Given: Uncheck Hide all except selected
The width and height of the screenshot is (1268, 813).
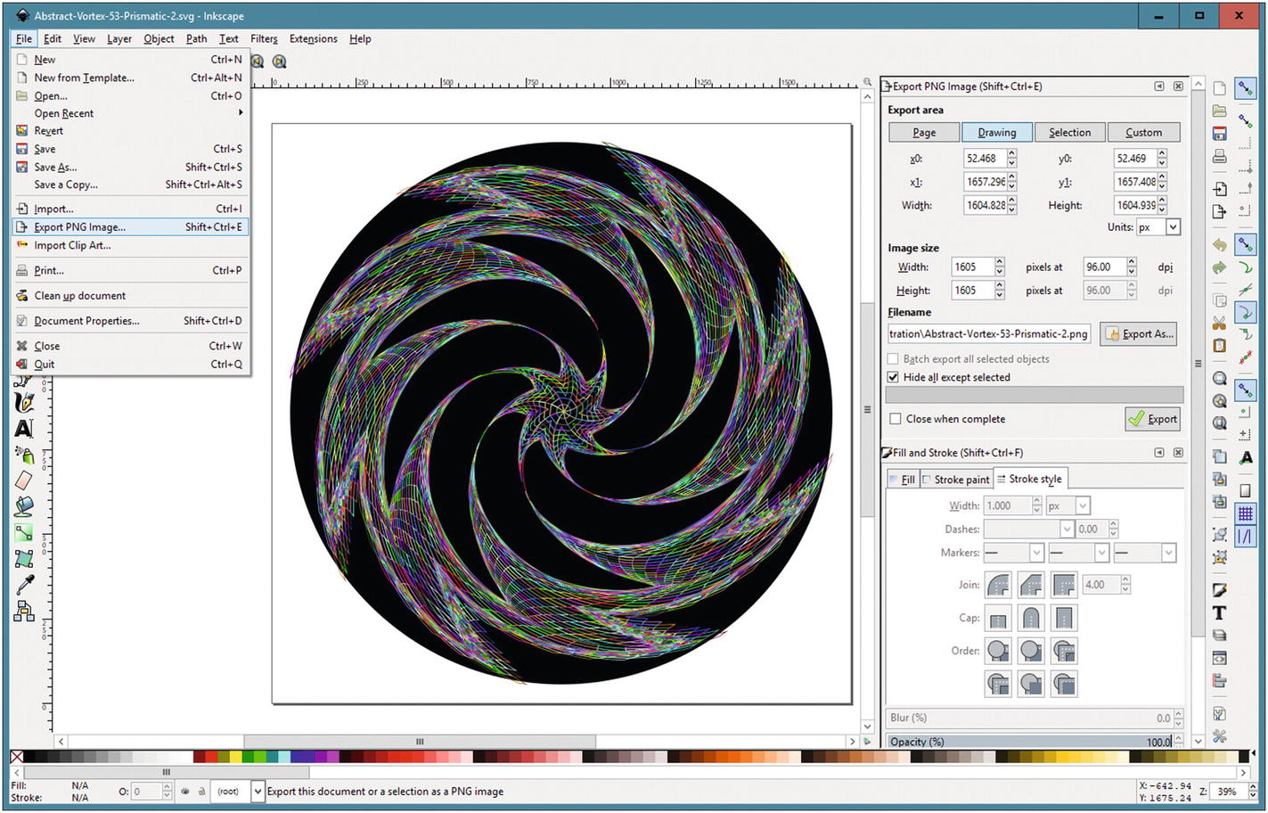Looking at the screenshot, I should 893,377.
